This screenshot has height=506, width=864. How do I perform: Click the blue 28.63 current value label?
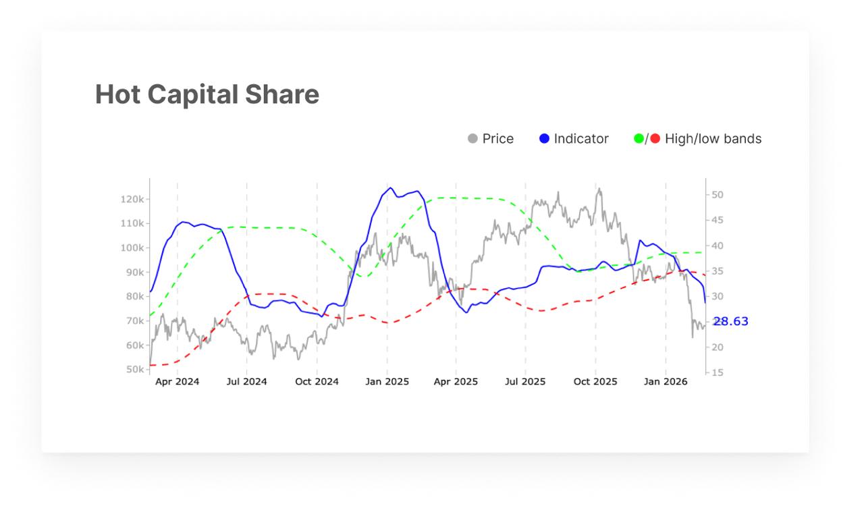[731, 321]
